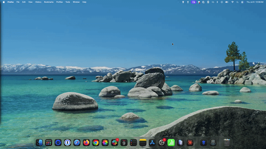This screenshot has width=266, height=149.
Task: Open Wi-Fi menu in menu bar
Action: point(232,2)
